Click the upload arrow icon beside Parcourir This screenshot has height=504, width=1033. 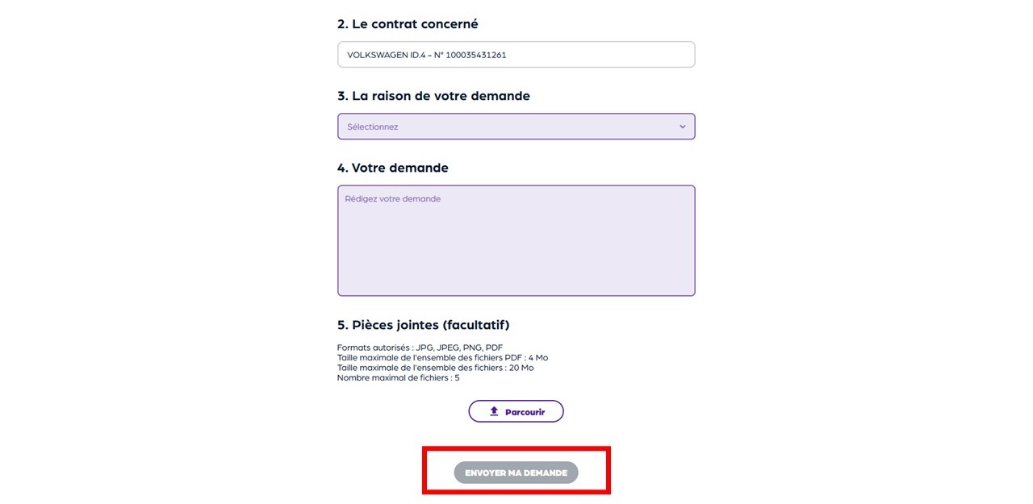[494, 411]
